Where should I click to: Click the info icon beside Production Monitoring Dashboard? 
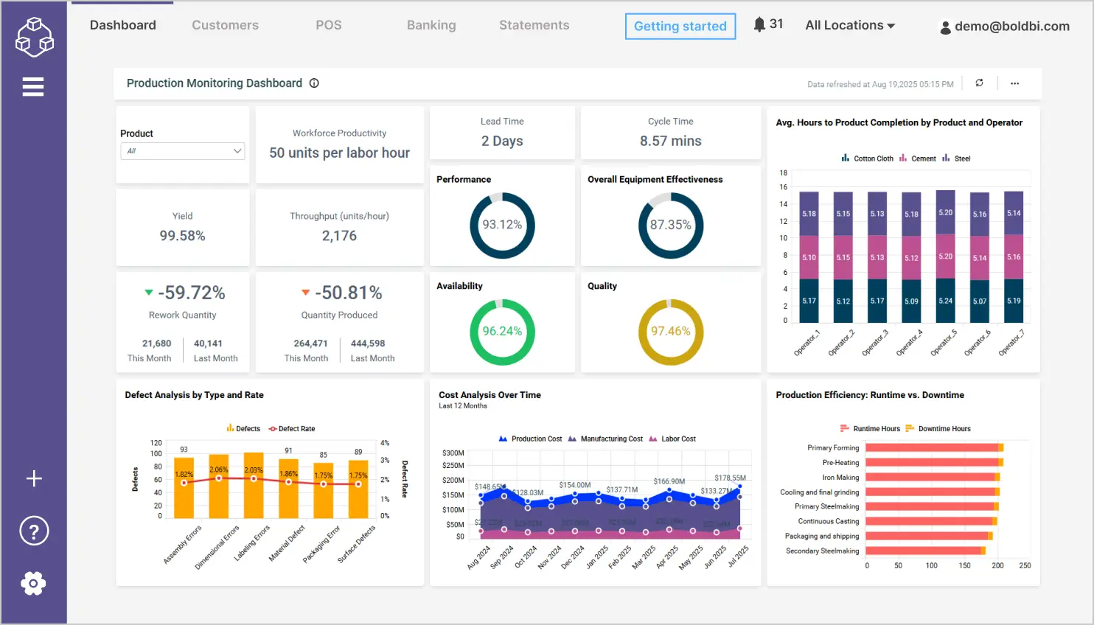click(x=314, y=83)
